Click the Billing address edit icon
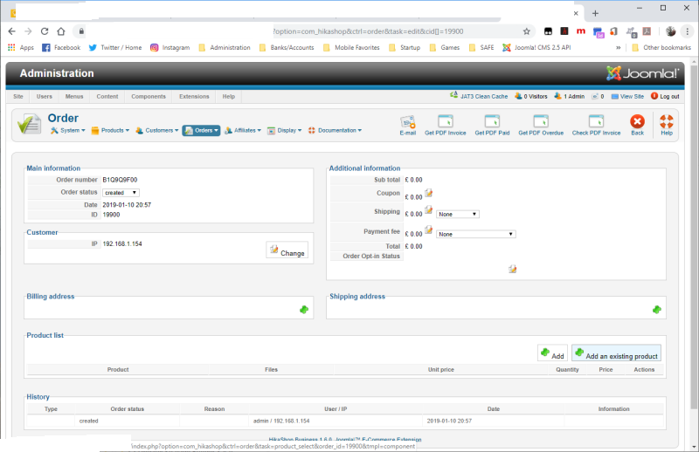 click(x=304, y=309)
